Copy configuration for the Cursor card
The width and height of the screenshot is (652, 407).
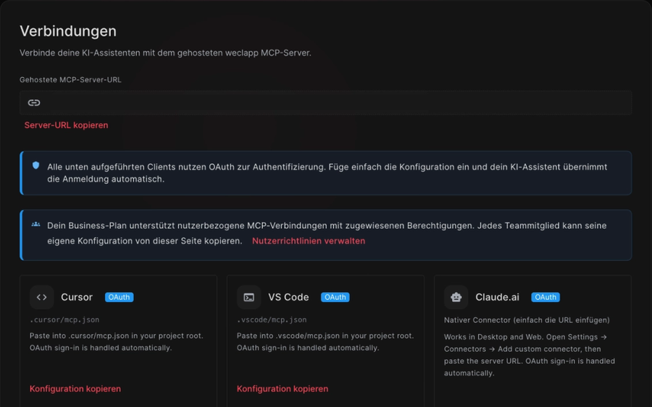click(75, 389)
